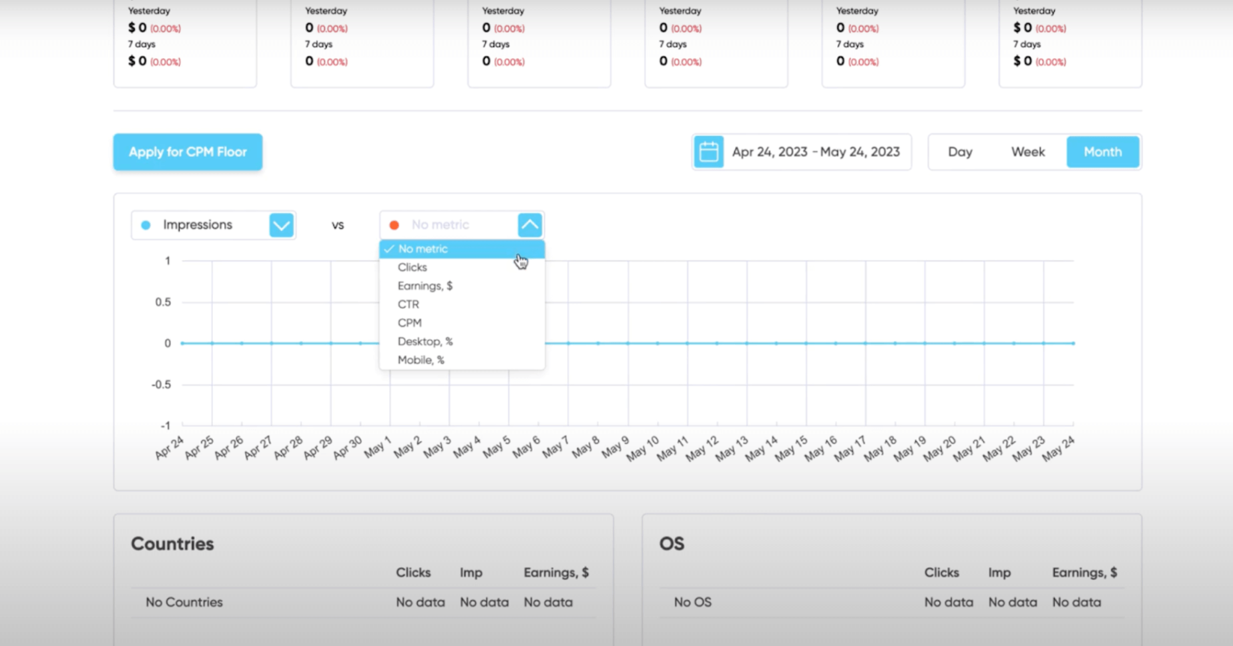
Task: Click the checked No metric option
Action: point(423,249)
